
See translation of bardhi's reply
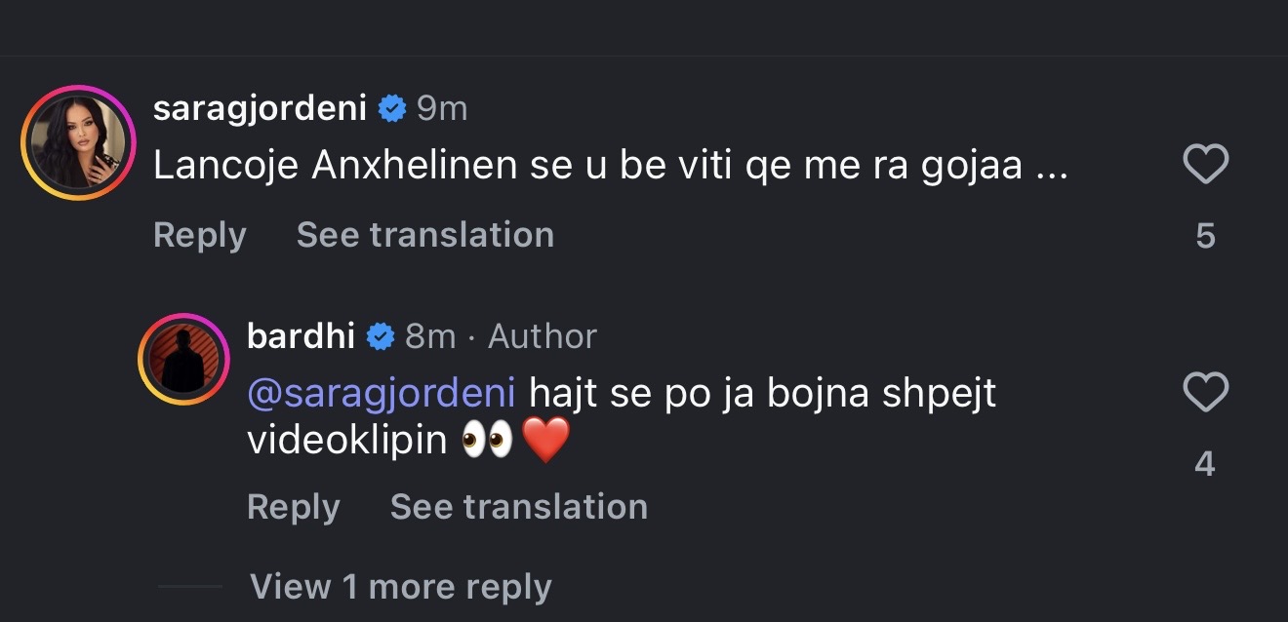tap(519, 507)
